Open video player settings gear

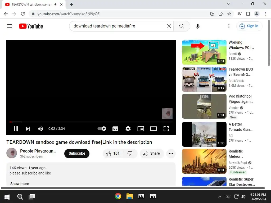tap(128, 129)
